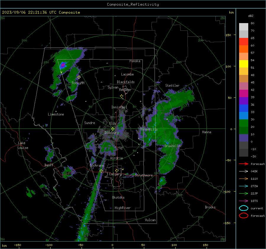Screen dimensions: 266x249
Task: Click the Calgary city label
Action: click(115, 174)
